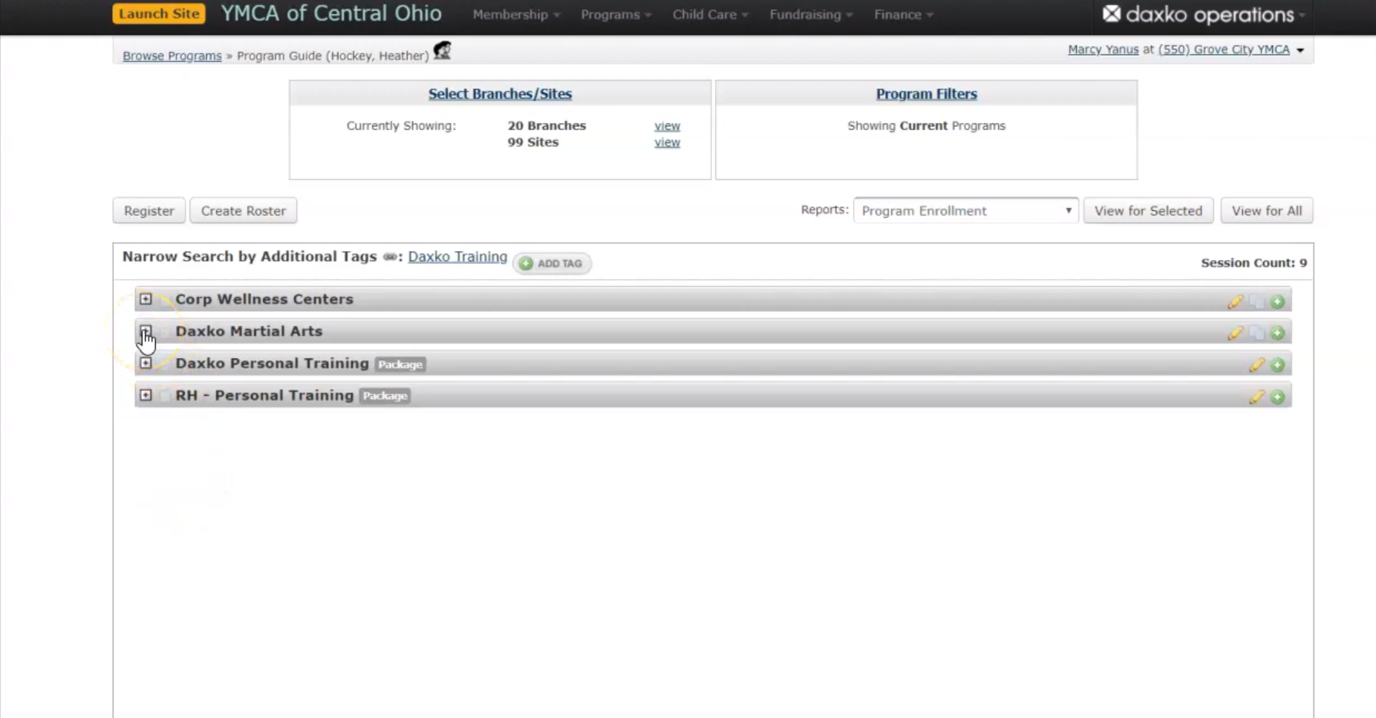Click the Register button
Viewport: 1376px width, 718px height.
149,211
